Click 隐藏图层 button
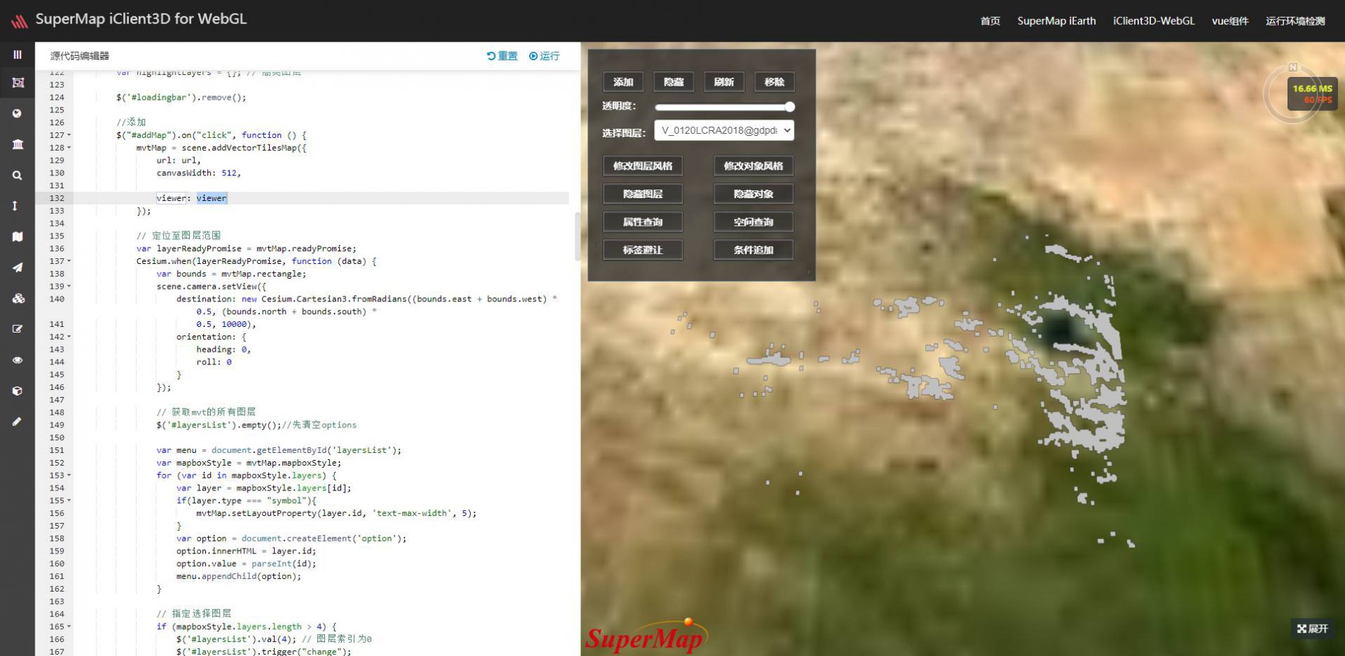This screenshot has height=656, width=1345. [x=643, y=194]
